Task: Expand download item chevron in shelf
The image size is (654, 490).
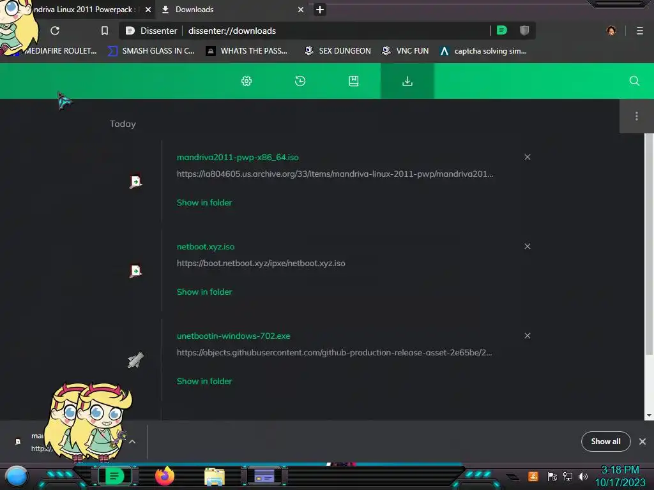Action: (x=132, y=442)
